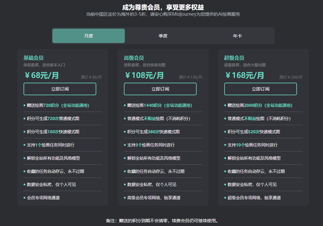Screen dimensions: 323x226
Task: Switch to the 季度 billing tab
Action: [163, 36]
